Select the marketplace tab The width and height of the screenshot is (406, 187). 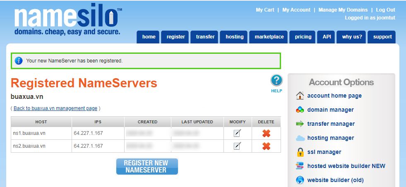pyautogui.click(x=269, y=37)
